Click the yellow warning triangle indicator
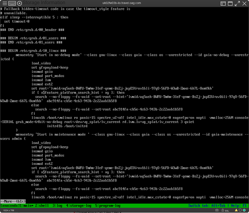This screenshot has height=213, width=249. click(x=236, y=210)
